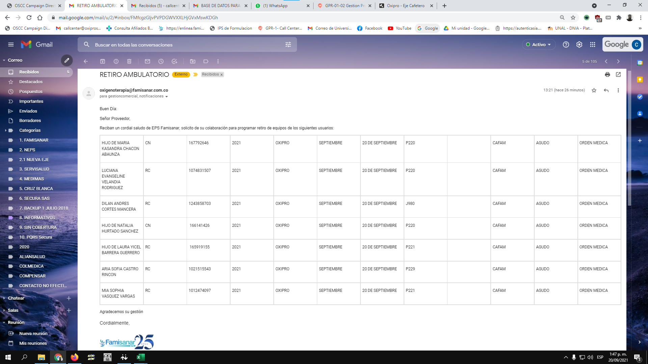Show newer conversation arrow
The height and width of the screenshot is (364, 648).
pyautogui.click(x=606, y=61)
